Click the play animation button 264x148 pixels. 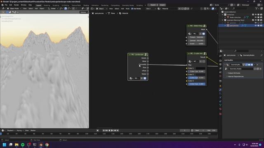(112, 130)
